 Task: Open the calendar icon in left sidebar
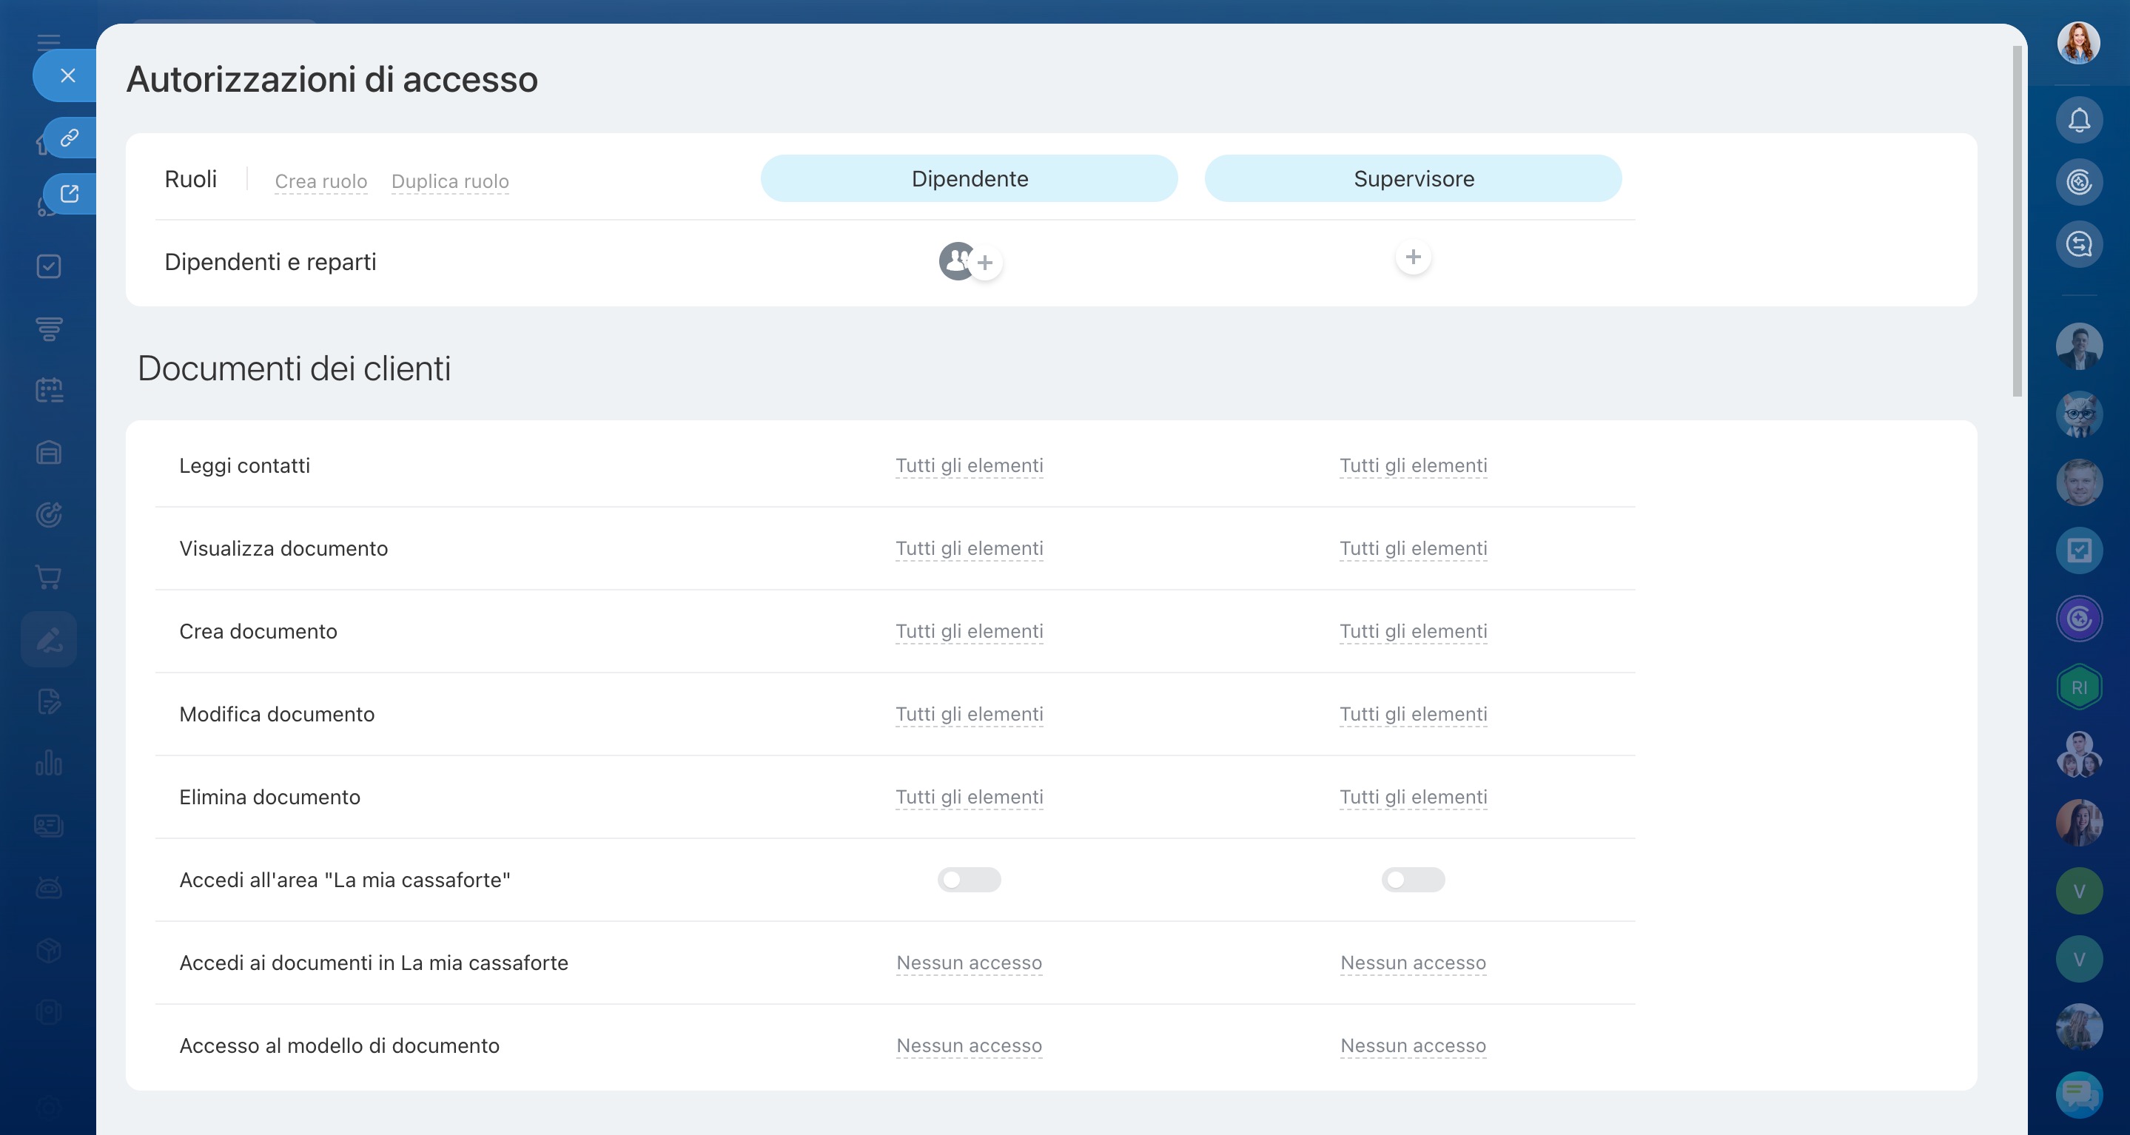pos(49,390)
